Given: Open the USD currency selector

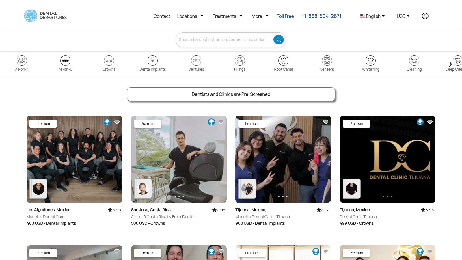Looking at the screenshot, I should click(x=403, y=16).
